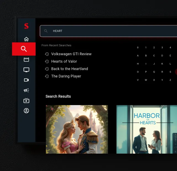Select recent search Hearts of Valor
The height and width of the screenshot is (171, 177).
(x=64, y=62)
